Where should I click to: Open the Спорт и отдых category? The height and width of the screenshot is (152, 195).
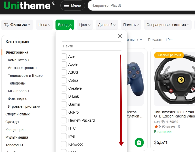click(17, 114)
